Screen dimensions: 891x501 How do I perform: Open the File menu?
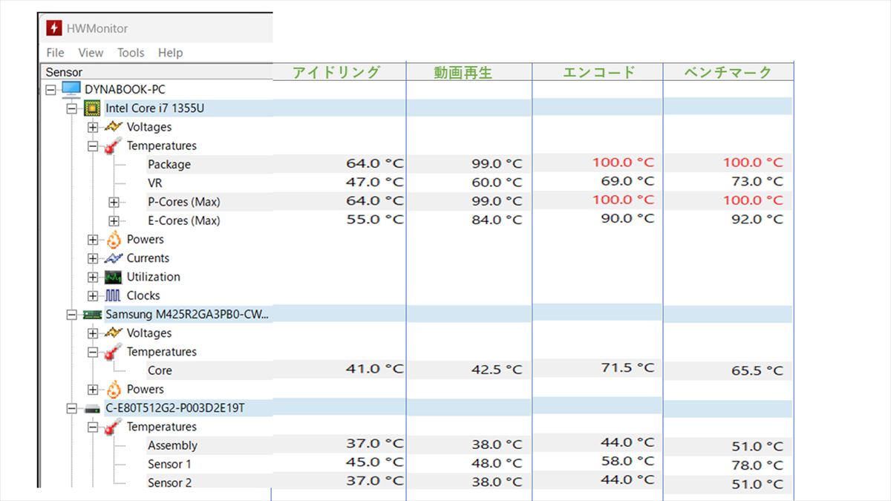tap(55, 53)
